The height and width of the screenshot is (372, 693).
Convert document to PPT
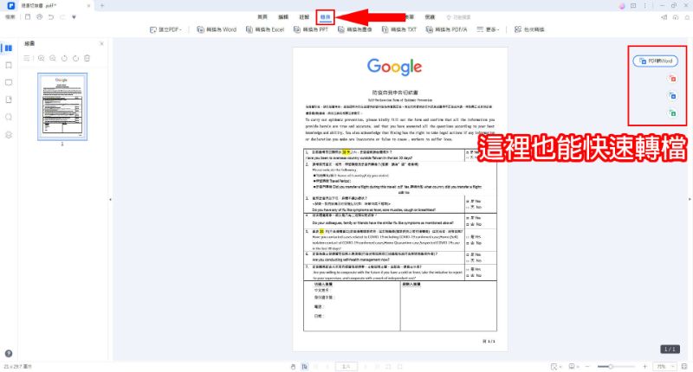[x=311, y=29]
